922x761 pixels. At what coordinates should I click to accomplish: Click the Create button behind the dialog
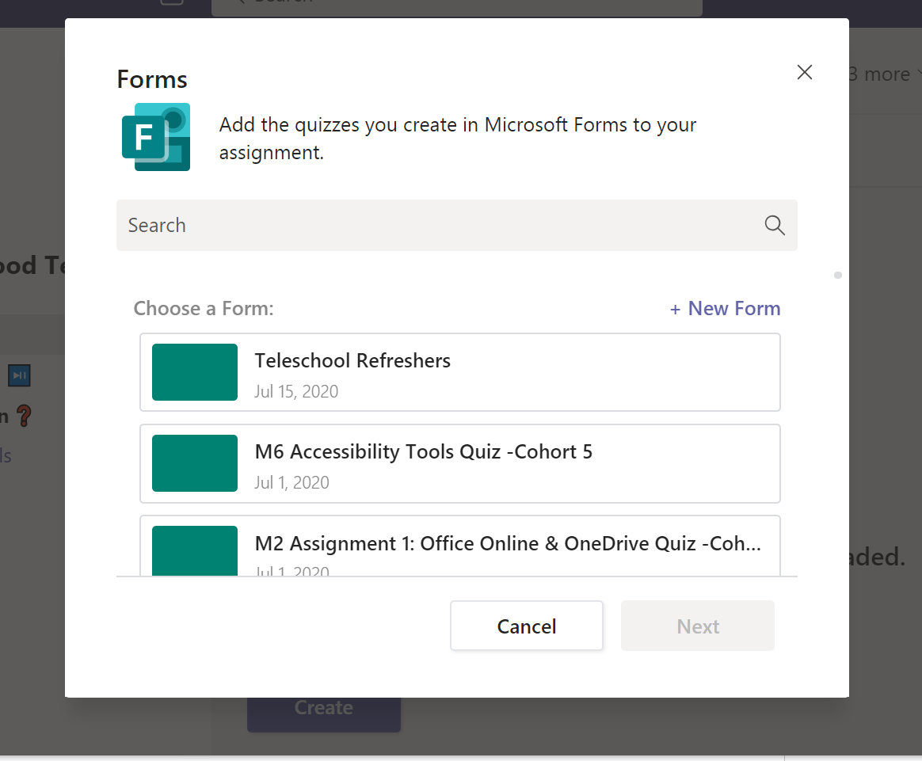323,708
